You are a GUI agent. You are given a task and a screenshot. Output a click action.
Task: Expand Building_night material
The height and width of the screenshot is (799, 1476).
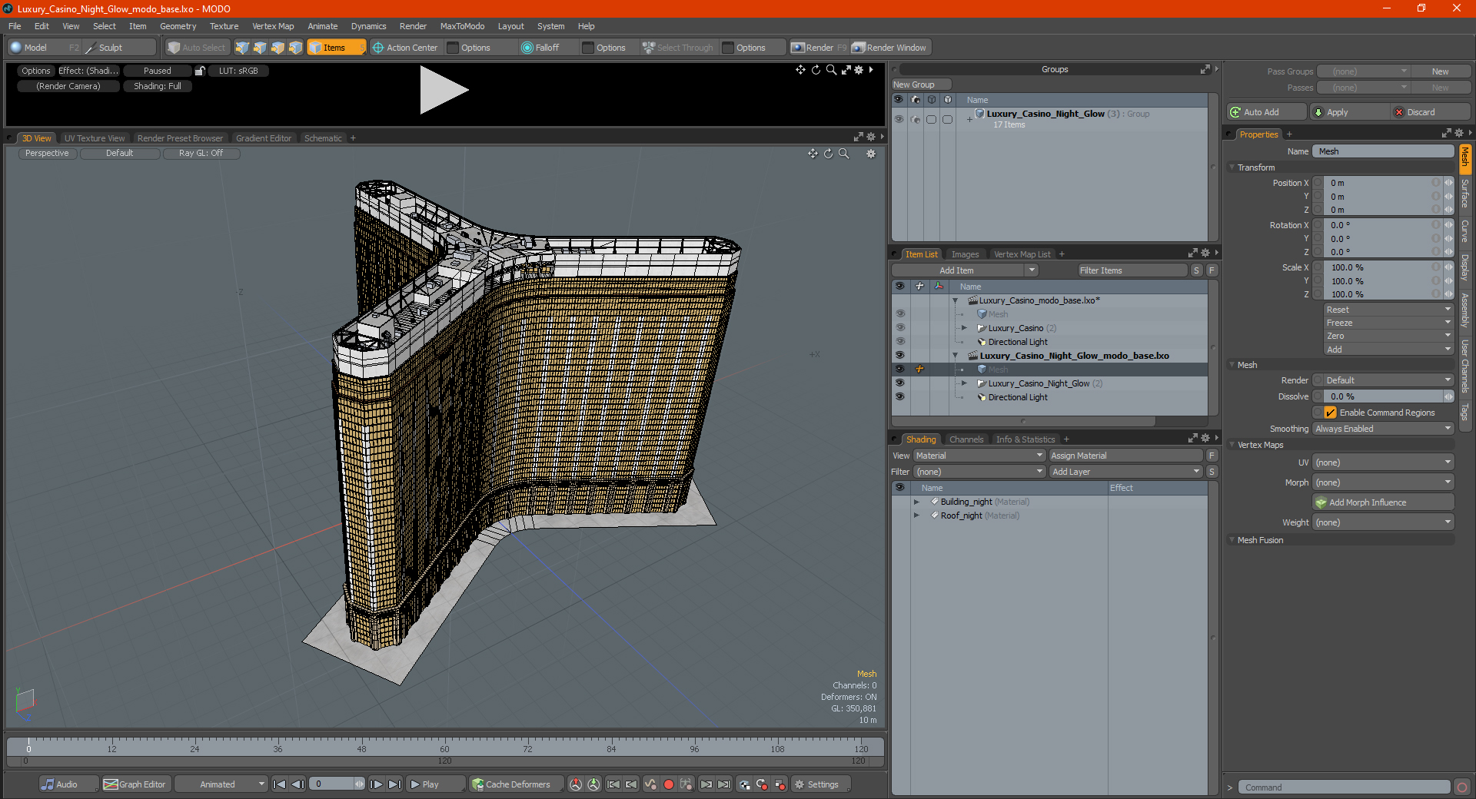pos(916,502)
